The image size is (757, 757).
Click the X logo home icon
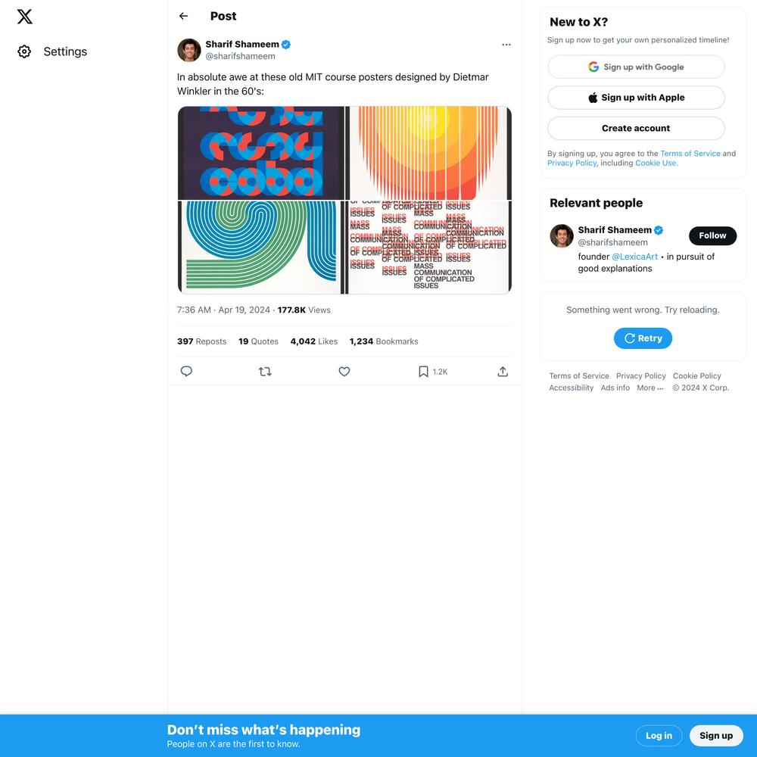point(25,17)
